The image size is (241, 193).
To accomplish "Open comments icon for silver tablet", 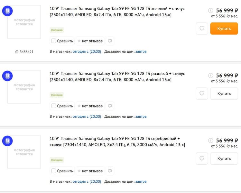I will click(110, 171).
